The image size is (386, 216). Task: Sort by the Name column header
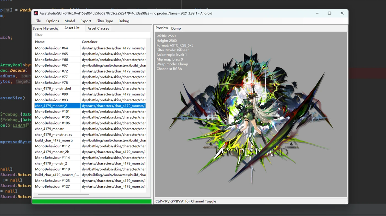tap(57, 42)
